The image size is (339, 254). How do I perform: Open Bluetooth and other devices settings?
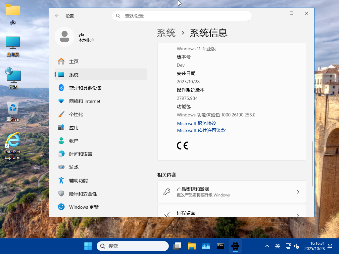coord(85,88)
